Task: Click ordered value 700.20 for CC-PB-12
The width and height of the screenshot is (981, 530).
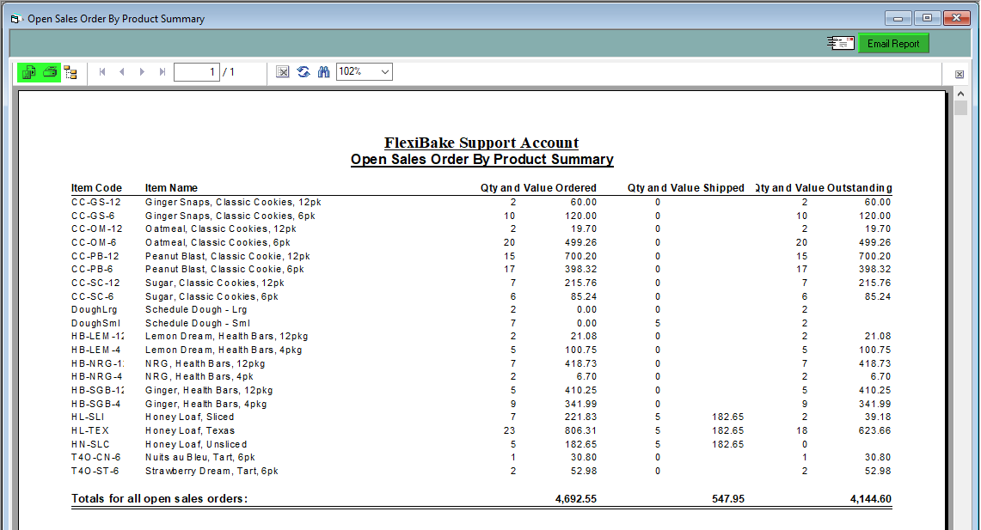Action: point(580,256)
